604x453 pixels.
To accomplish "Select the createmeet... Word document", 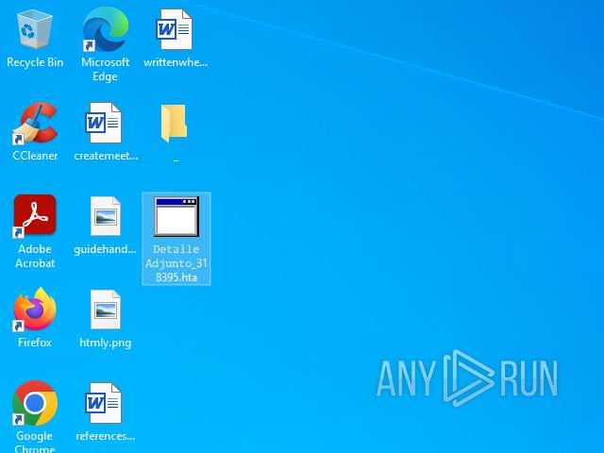I will tap(103, 123).
